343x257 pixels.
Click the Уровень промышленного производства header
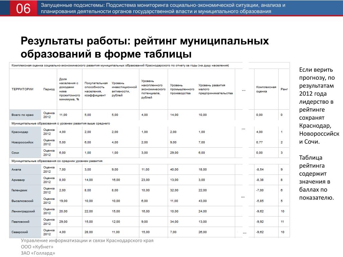182,89
